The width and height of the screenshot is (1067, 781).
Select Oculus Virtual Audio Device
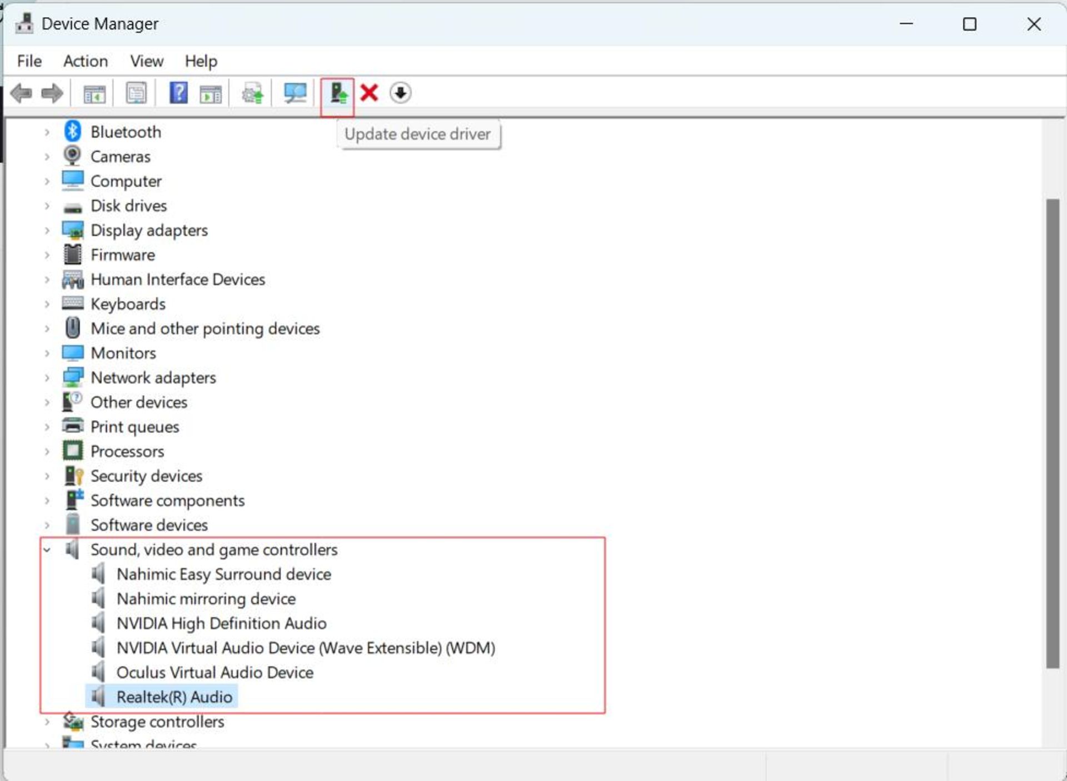tap(215, 672)
